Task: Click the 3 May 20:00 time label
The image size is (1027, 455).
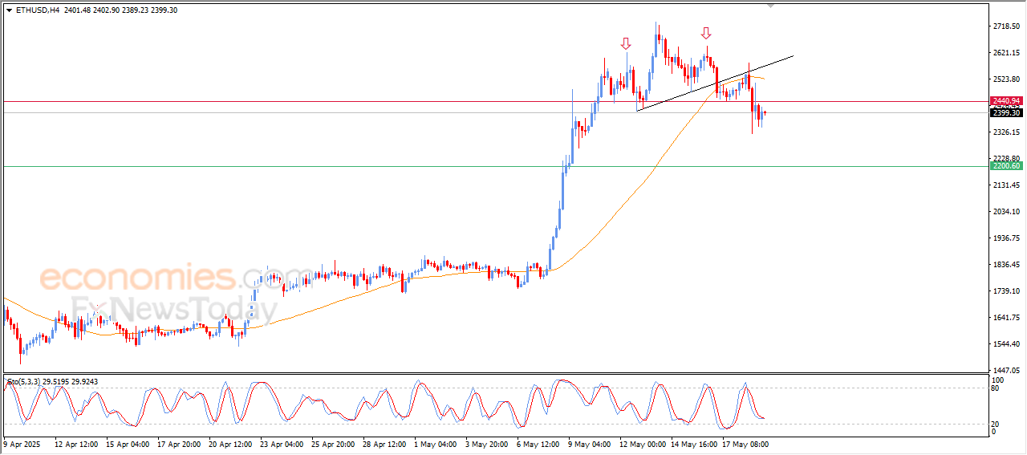Action: coord(487,443)
